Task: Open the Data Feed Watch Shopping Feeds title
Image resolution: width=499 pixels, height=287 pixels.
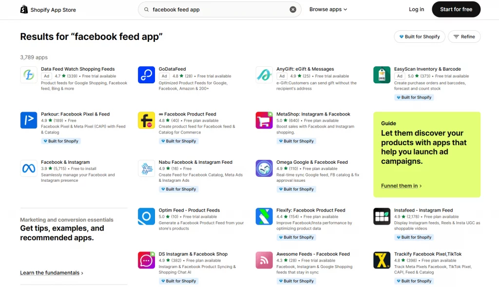Action: (x=77, y=69)
